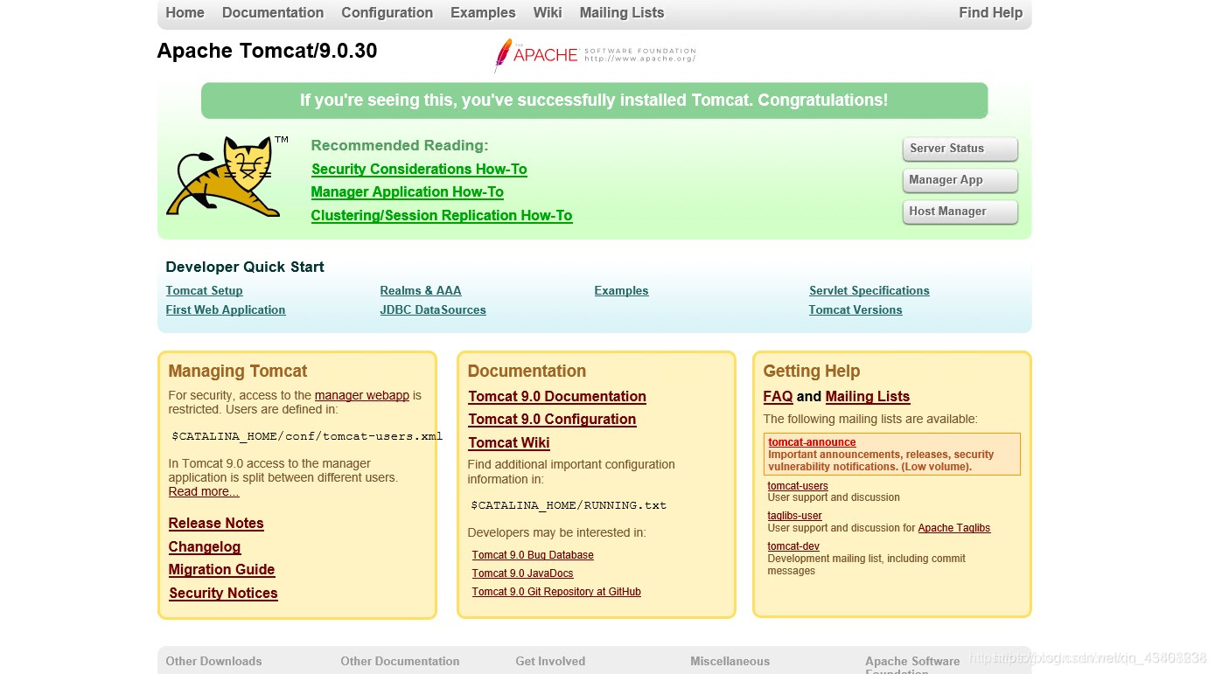Open the FAQ link in Getting Help
The image size is (1215, 674).
(778, 396)
